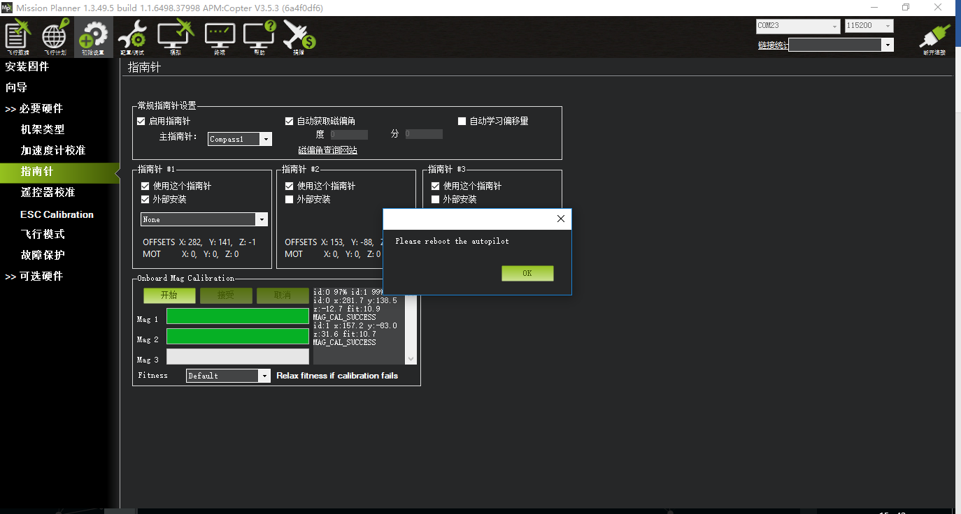Screen dimensions: 961x514
Task: Open Config/Tuning (配置/调试) wrench icon
Action: (x=131, y=37)
